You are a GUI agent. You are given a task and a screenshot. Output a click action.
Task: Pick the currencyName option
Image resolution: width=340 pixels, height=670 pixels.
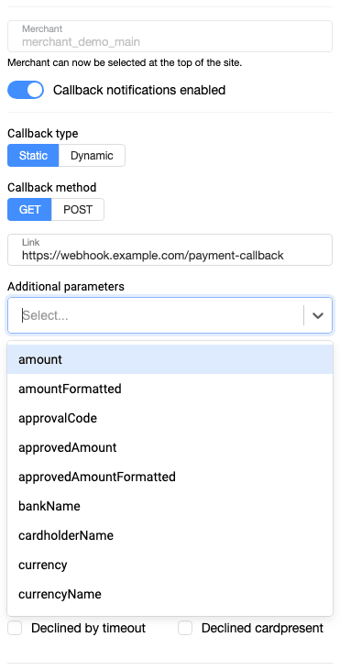[170, 594]
